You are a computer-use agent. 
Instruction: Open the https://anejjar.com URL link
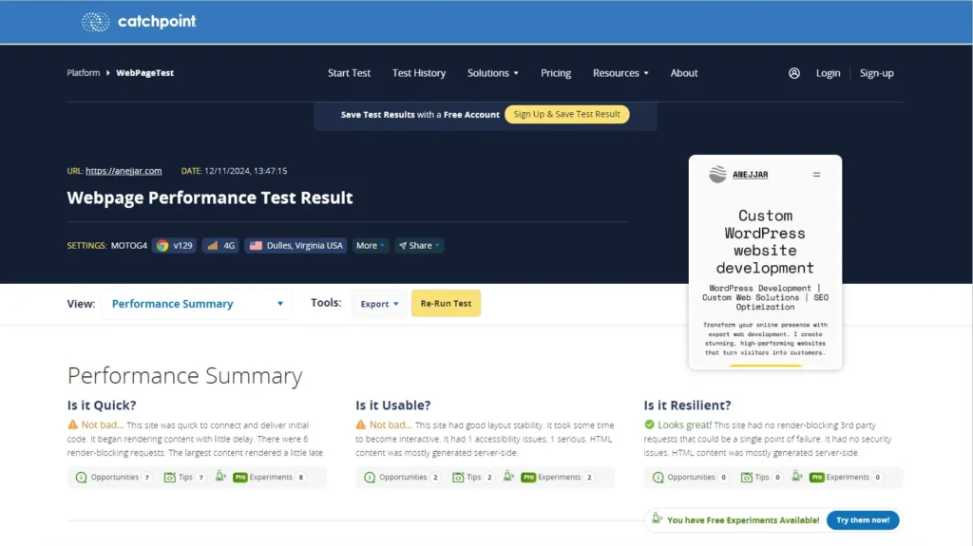pos(124,171)
